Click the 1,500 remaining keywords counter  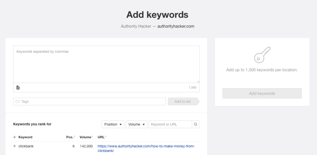[x=193, y=88]
